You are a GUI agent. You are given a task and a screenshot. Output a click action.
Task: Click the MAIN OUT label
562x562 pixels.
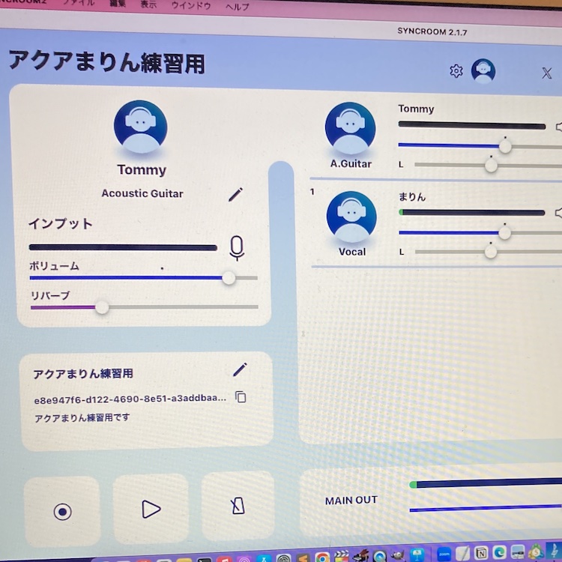[351, 500]
